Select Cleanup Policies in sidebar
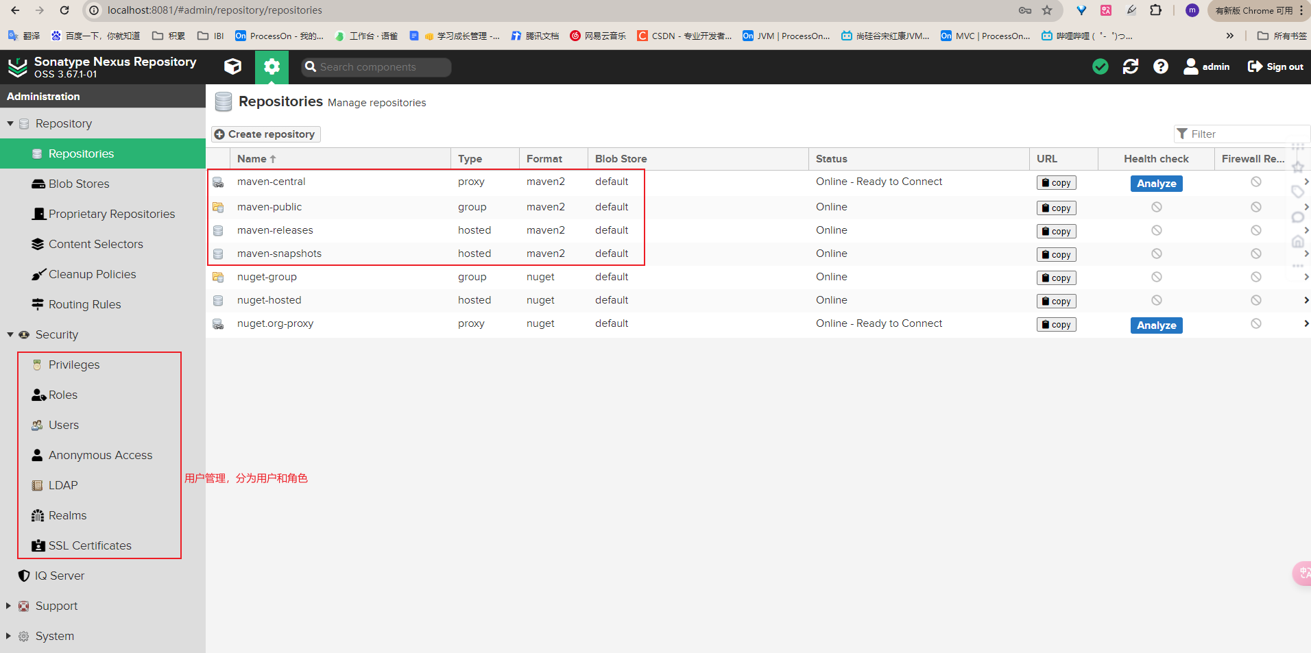The width and height of the screenshot is (1311, 653). [x=92, y=274]
